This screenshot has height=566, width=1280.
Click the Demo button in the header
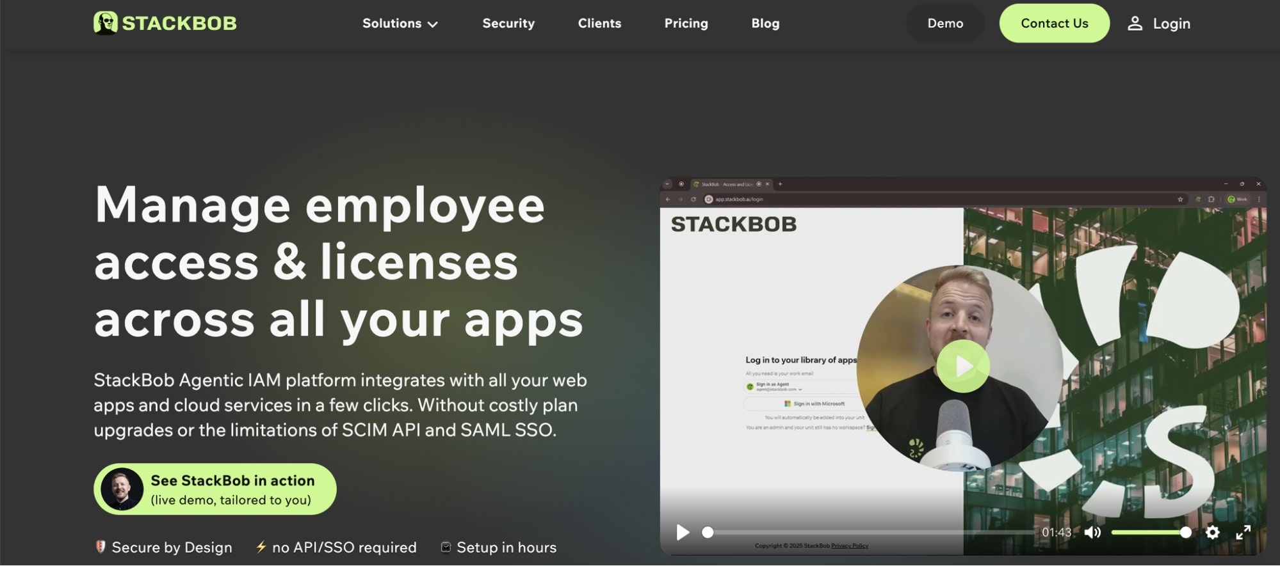pyautogui.click(x=945, y=23)
